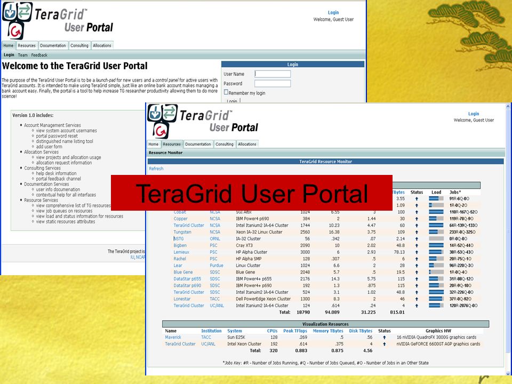512x384 pixels.
Task: Click the load bar in the Tungsten row
Action: coord(436,232)
